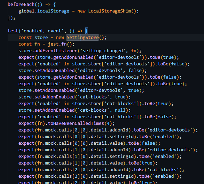Click the 'setting-changed' string in addEventListener

pos(103,51)
